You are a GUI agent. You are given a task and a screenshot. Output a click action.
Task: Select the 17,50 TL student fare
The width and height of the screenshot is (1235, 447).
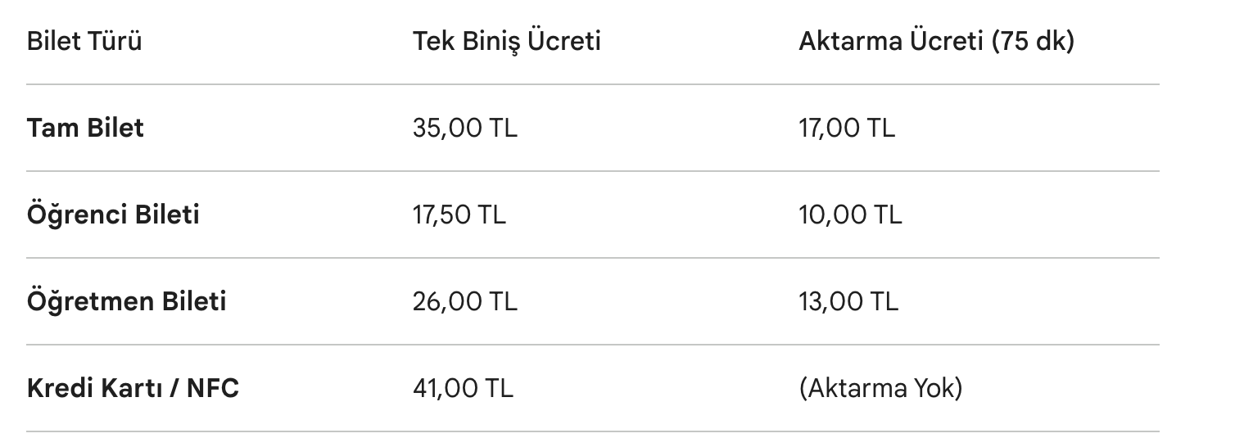coord(459,214)
